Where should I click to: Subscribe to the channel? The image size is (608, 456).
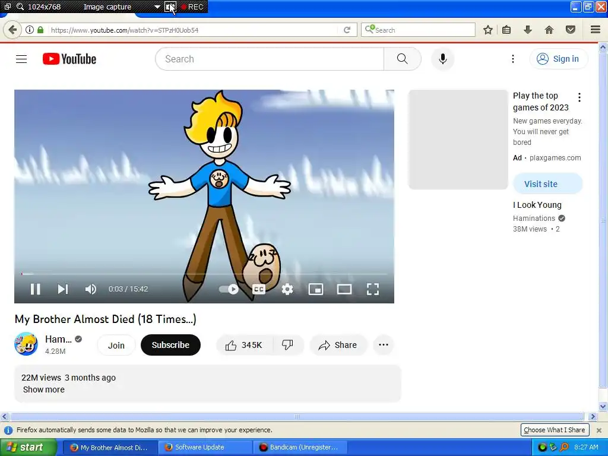(170, 345)
